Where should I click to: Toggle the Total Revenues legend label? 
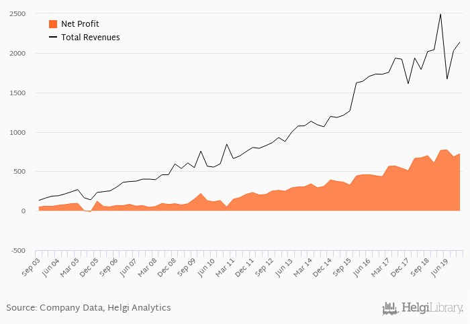90,38
